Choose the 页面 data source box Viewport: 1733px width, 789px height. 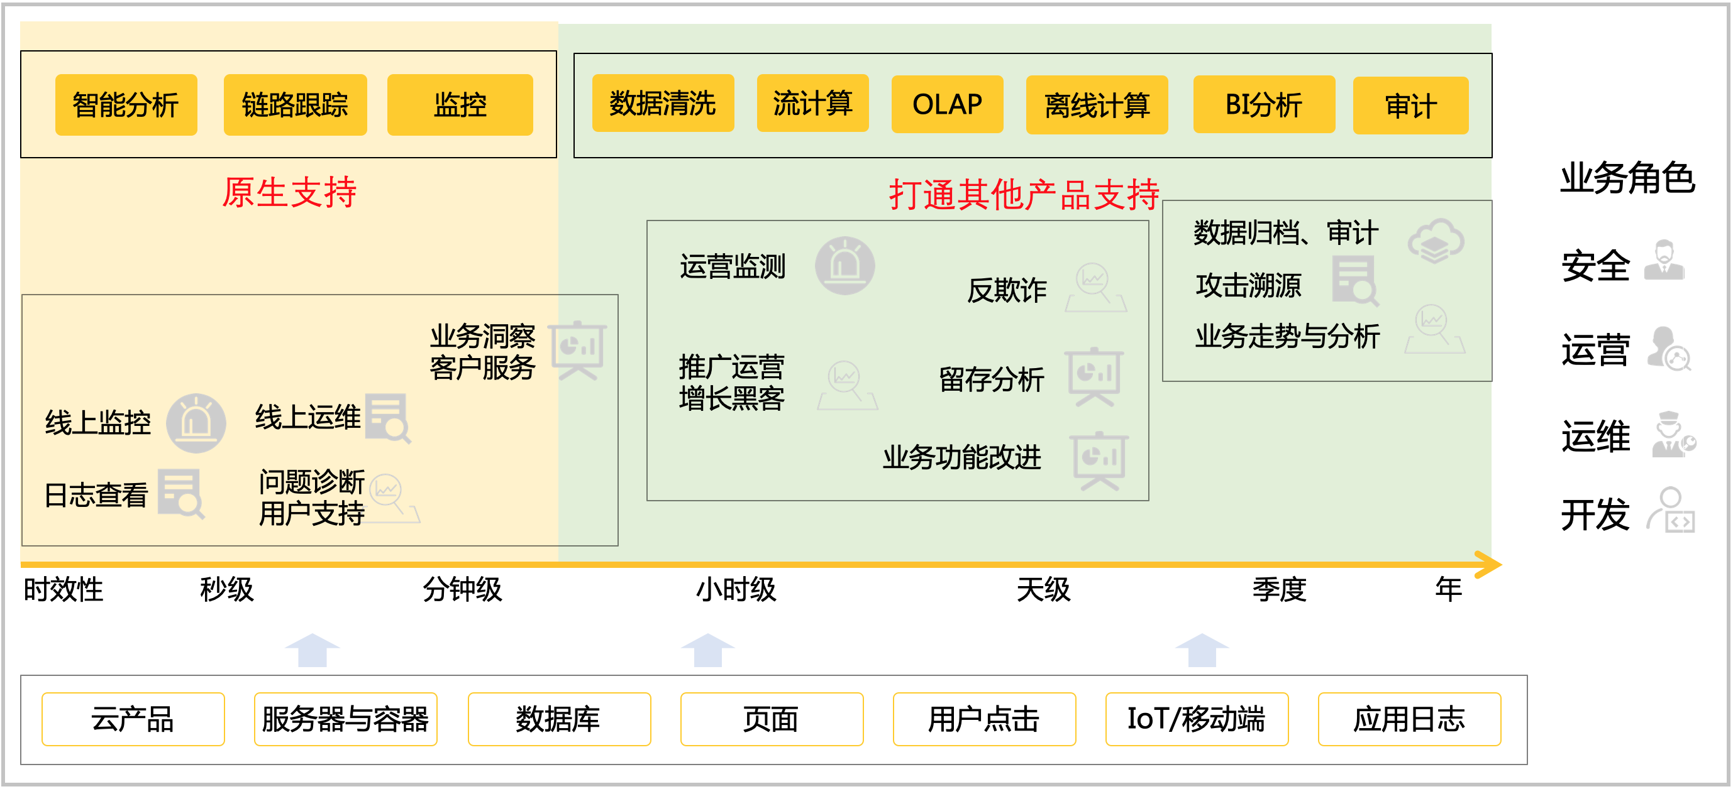pyautogui.click(x=772, y=719)
